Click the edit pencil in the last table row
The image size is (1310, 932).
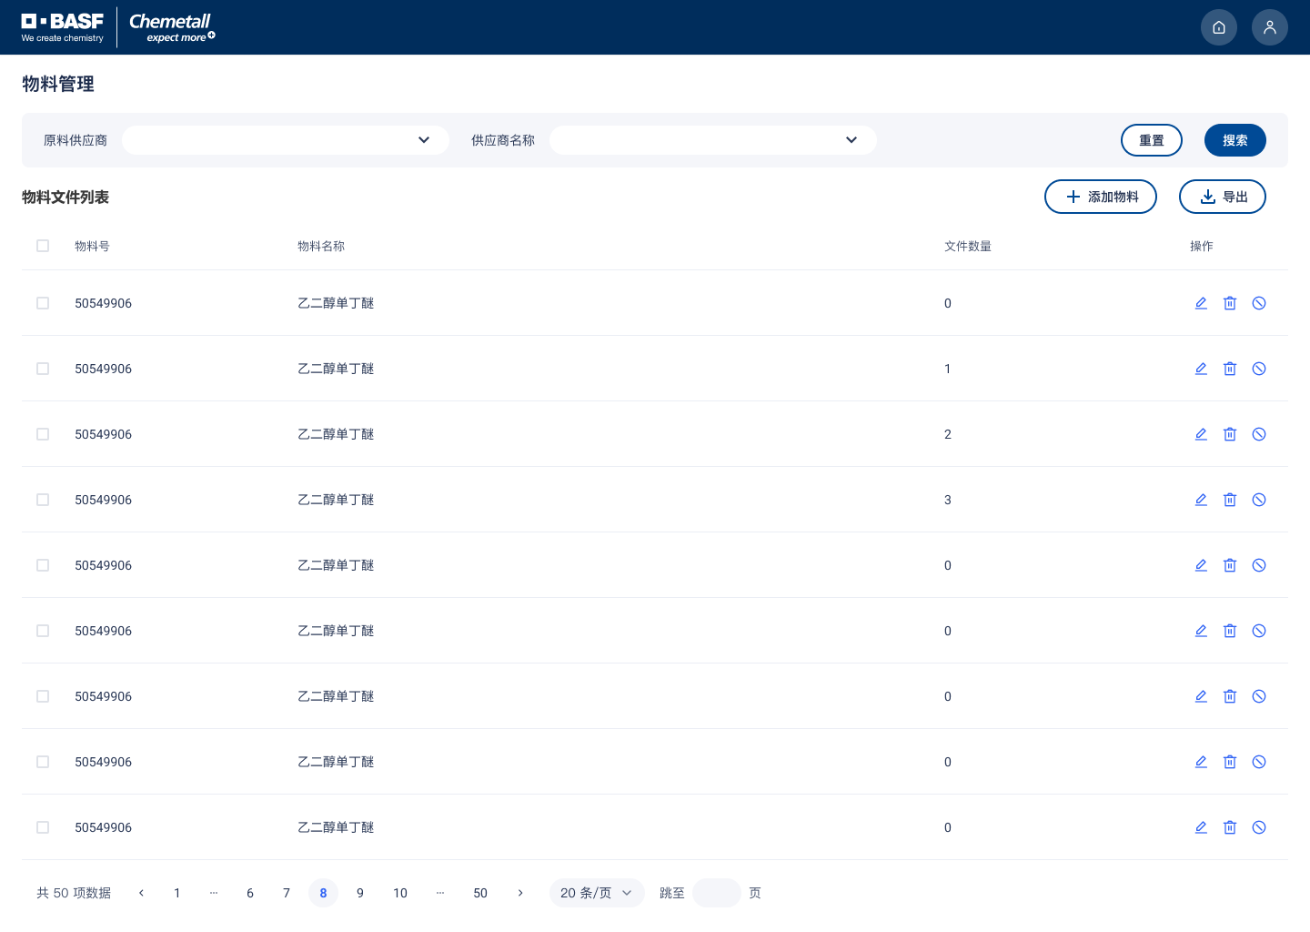[1201, 827]
